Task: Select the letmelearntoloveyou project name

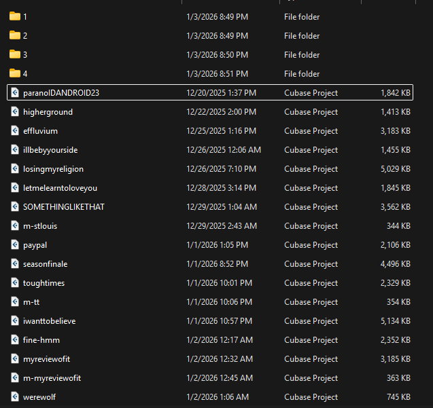Action: [x=60, y=188]
